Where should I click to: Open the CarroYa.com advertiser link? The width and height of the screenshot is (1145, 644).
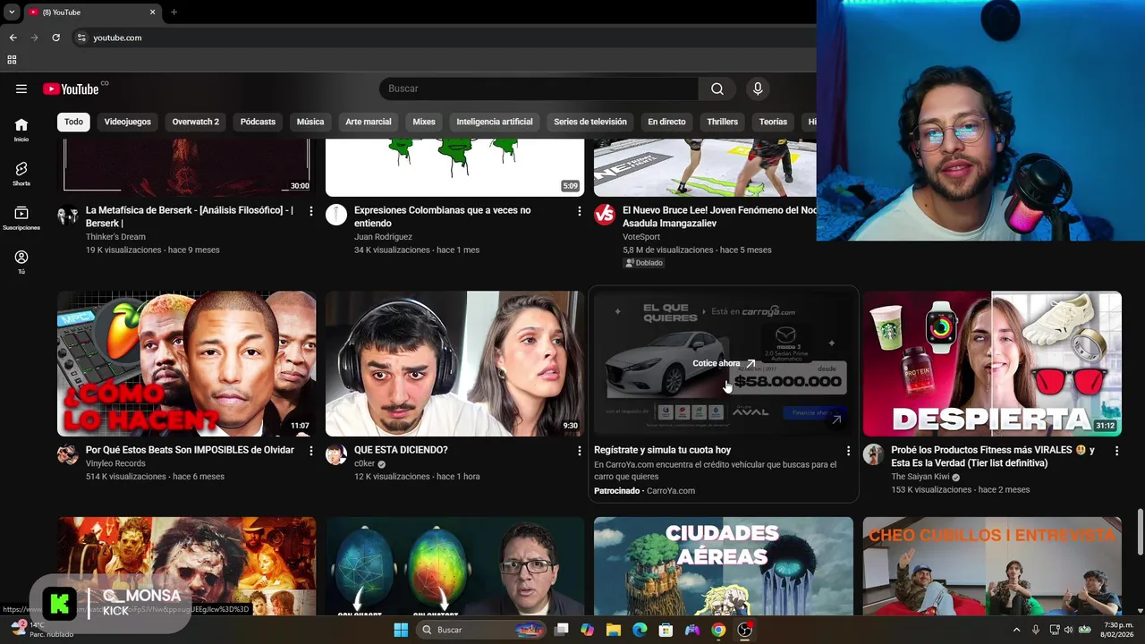[670, 491]
